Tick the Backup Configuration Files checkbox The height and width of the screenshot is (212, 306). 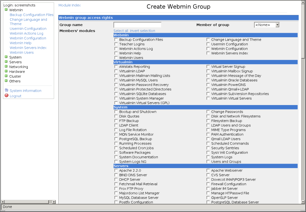116,39
